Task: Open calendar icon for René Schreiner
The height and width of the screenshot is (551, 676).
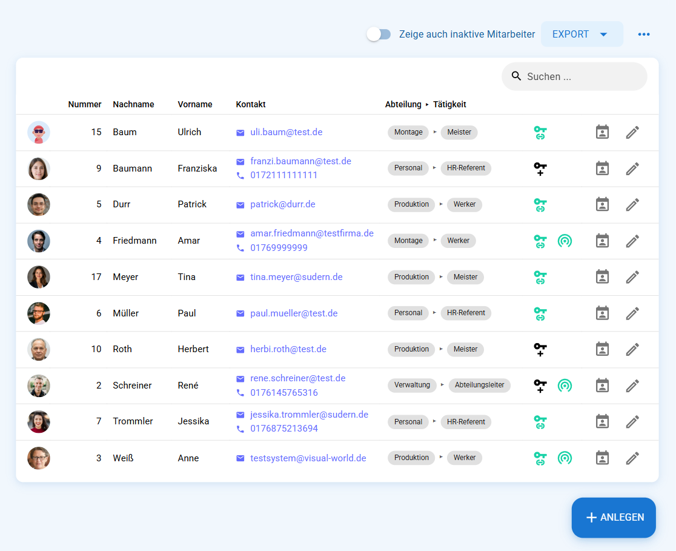Action: [602, 386]
